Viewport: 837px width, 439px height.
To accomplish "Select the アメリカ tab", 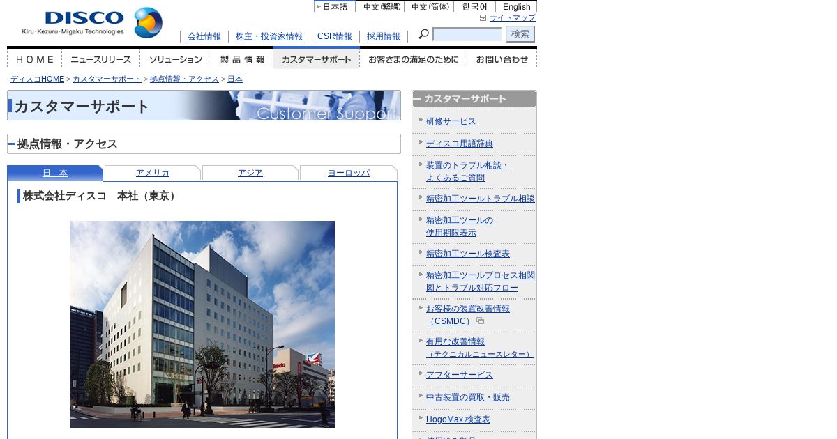I will click(153, 173).
